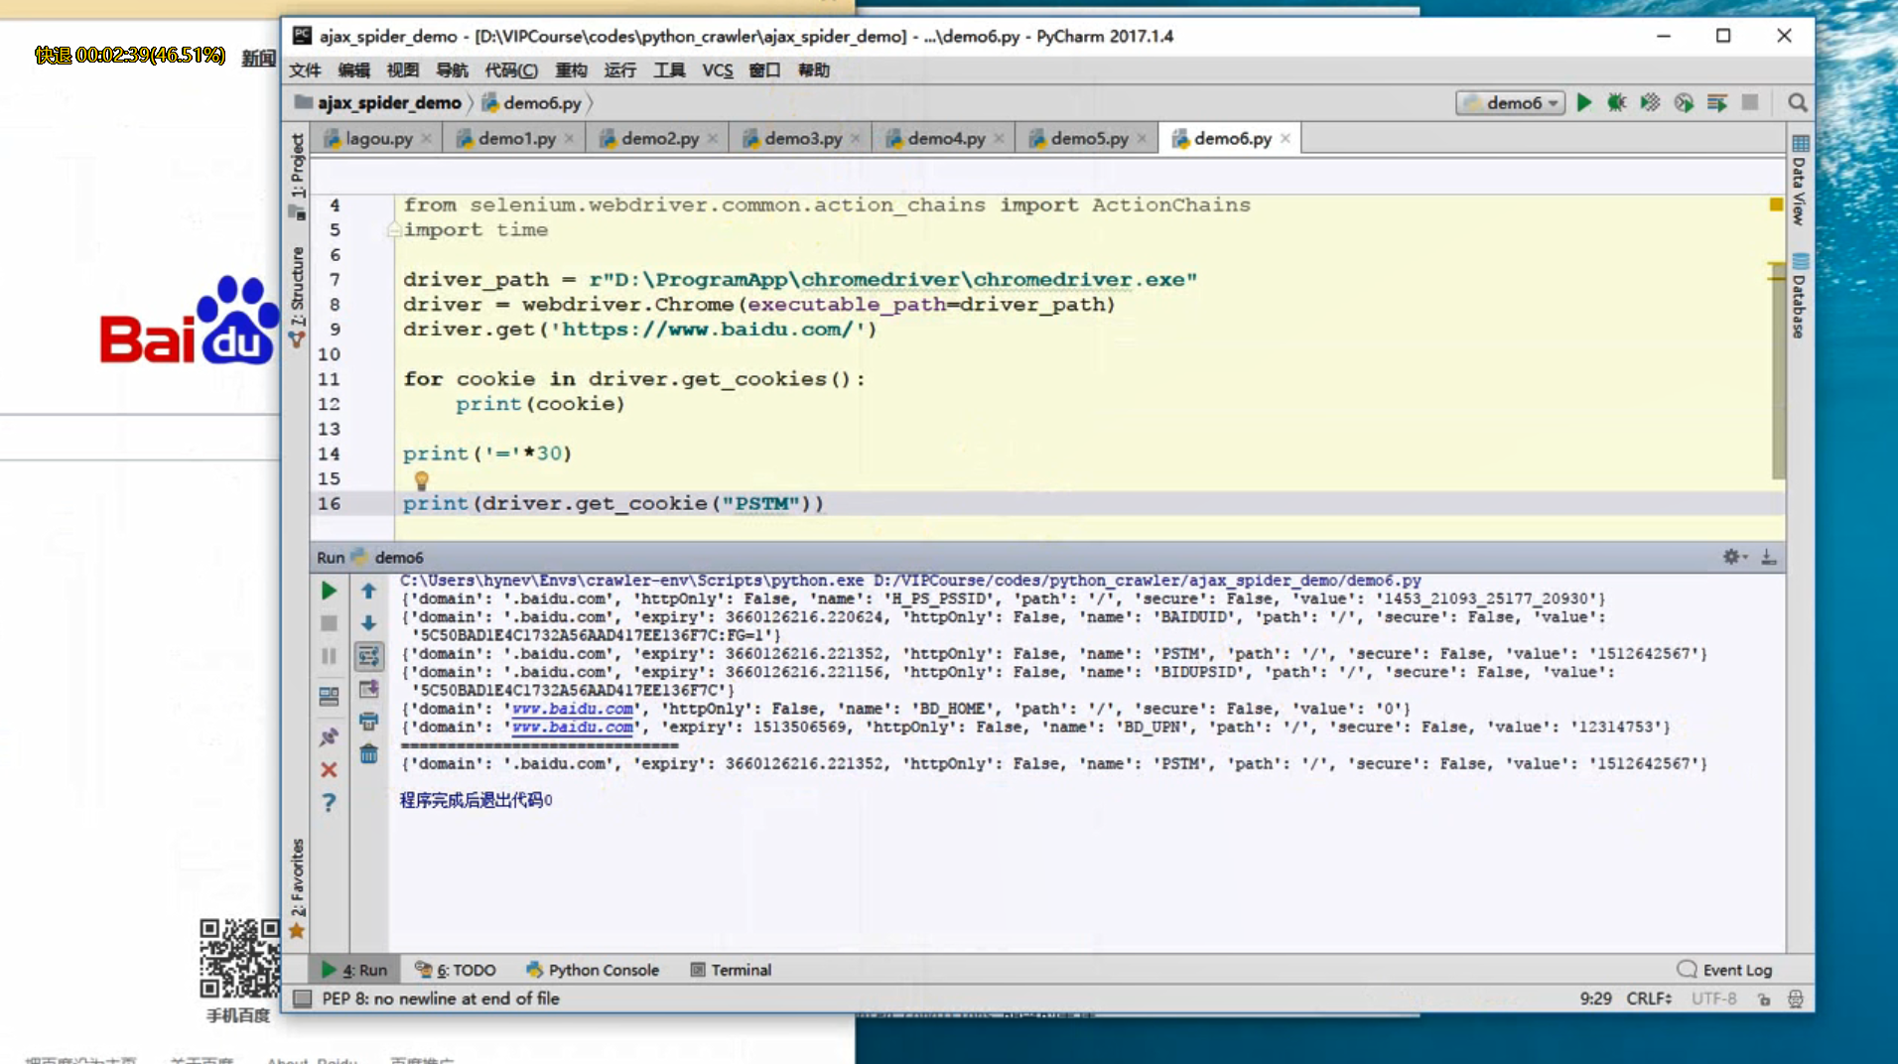Open Run panel help question mark
Image resolution: width=1898 pixels, height=1064 pixels.
(x=329, y=802)
